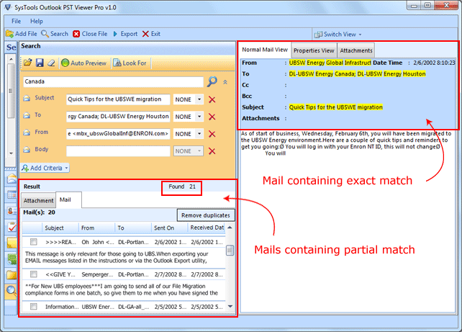Click the save search floppy icon
The width and height of the screenshot is (462, 332).
tap(40, 63)
